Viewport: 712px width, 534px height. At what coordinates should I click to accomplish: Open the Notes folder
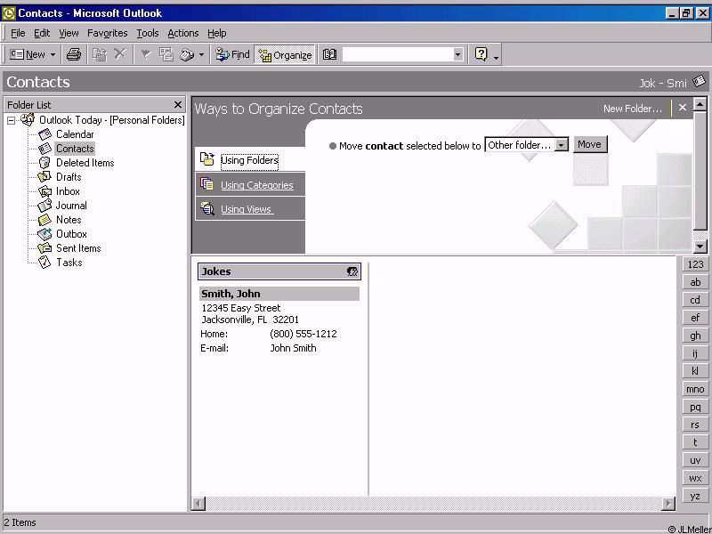click(69, 220)
